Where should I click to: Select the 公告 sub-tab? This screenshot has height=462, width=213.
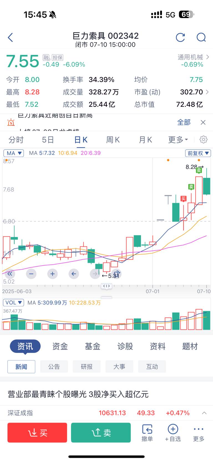pos(54,367)
